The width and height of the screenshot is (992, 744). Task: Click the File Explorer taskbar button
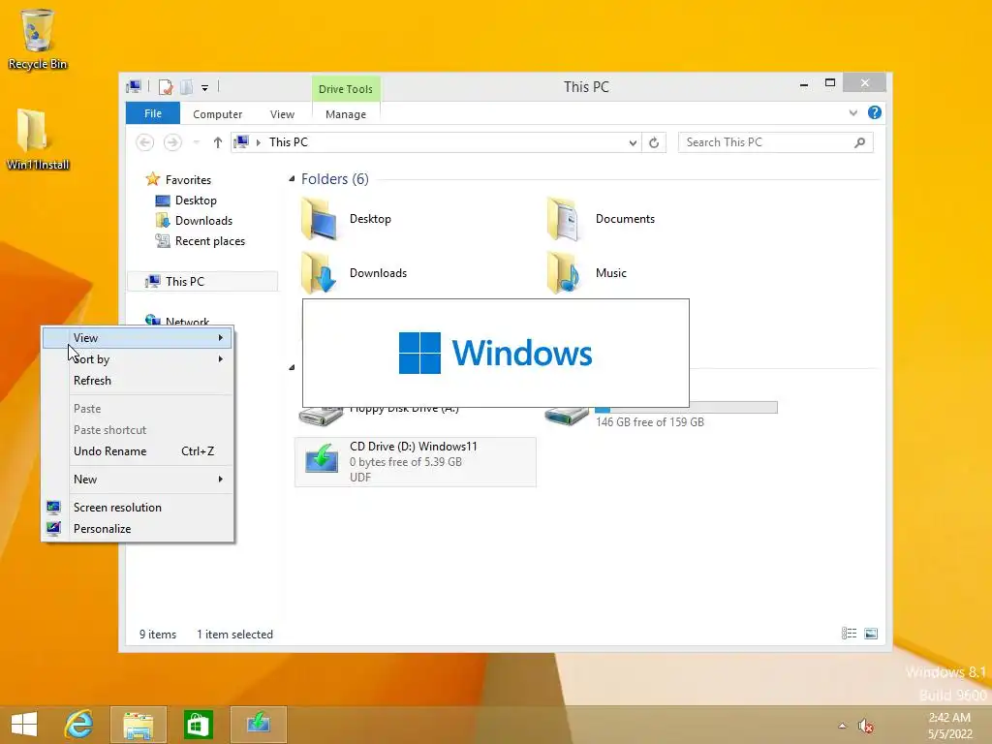pyautogui.click(x=138, y=725)
